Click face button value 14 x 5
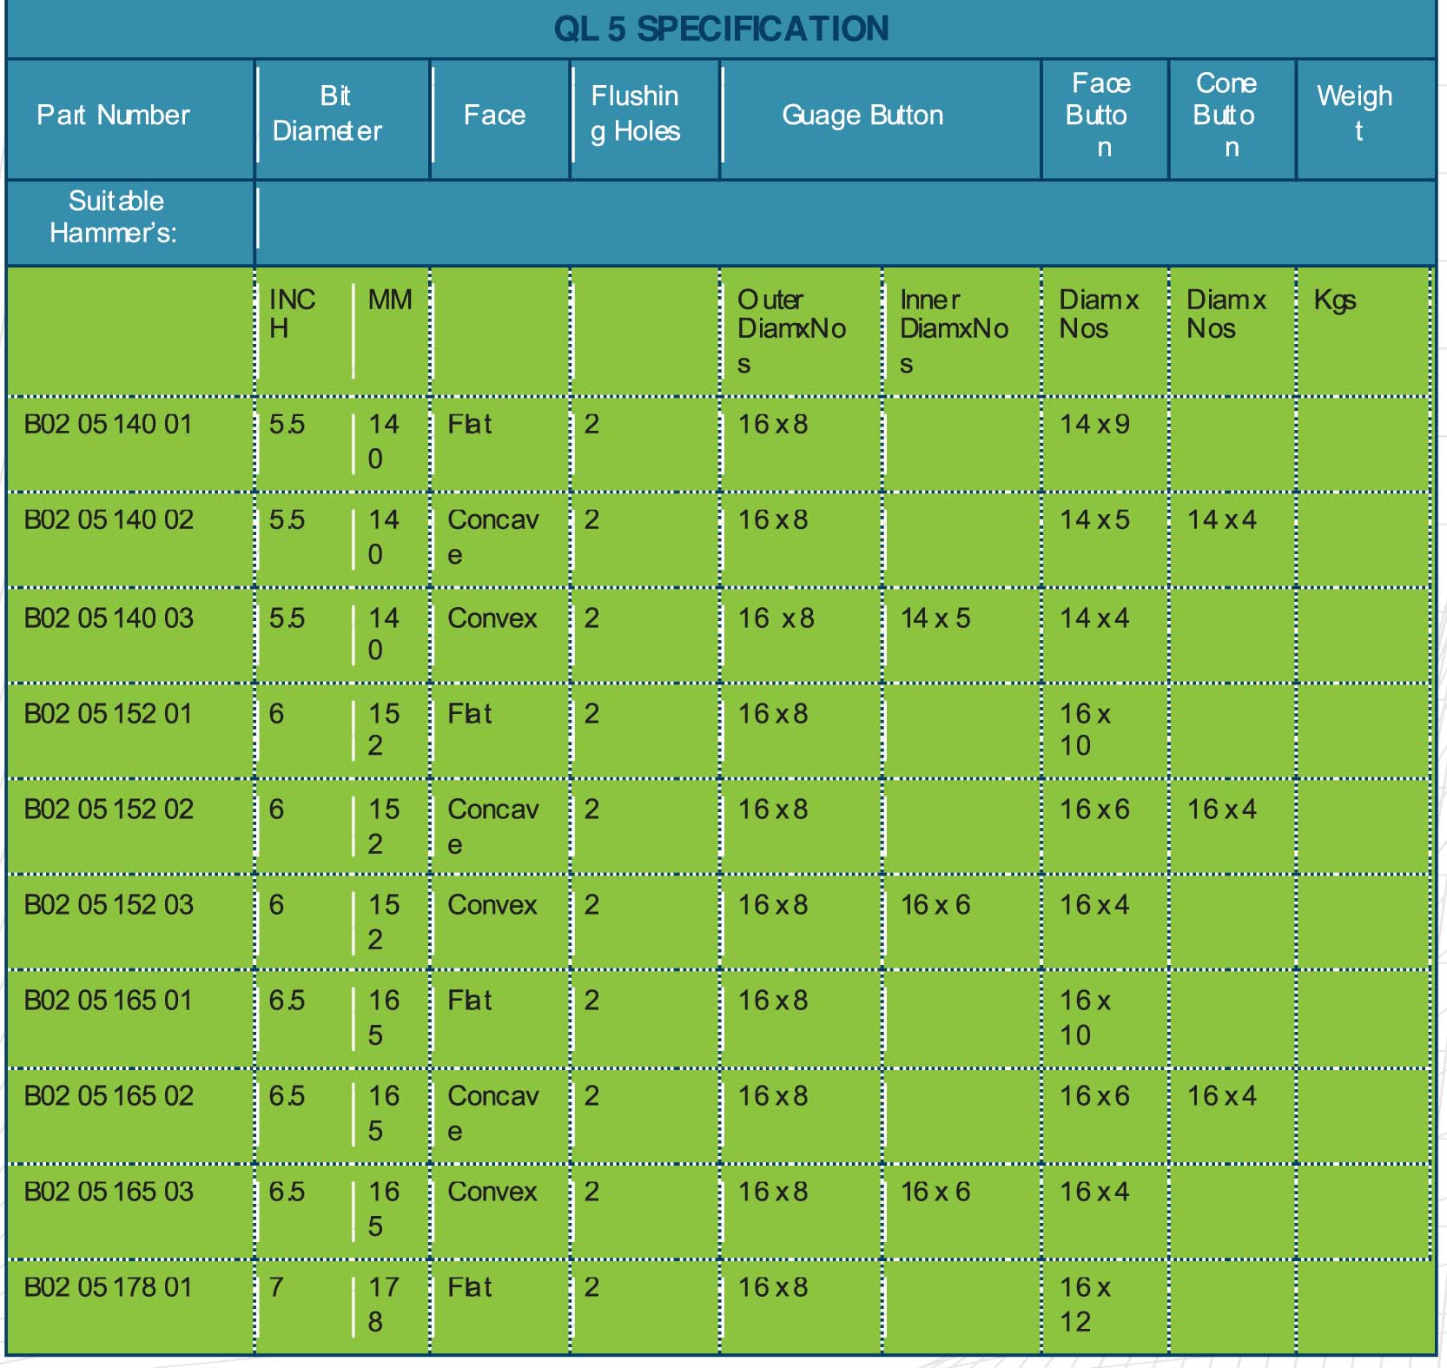Viewport: 1447px width, 1368px height. pyautogui.click(x=1094, y=519)
